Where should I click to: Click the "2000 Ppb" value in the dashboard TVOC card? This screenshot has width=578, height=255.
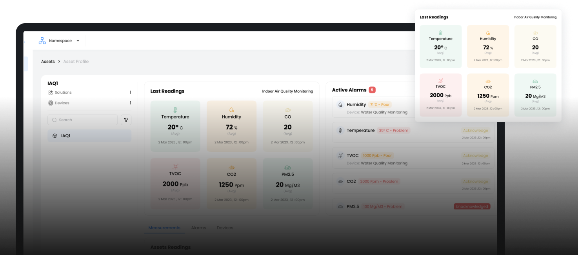point(175,184)
